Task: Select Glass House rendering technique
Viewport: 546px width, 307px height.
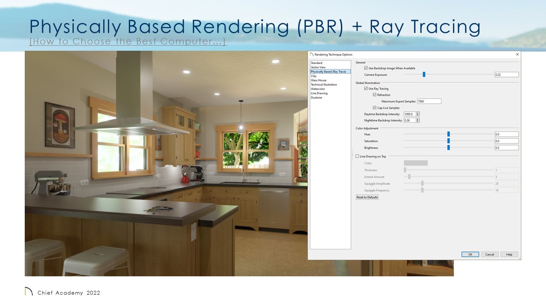Action: pyautogui.click(x=319, y=80)
